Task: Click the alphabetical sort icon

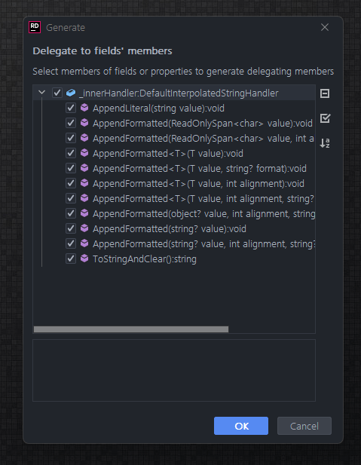Action: point(325,143)
